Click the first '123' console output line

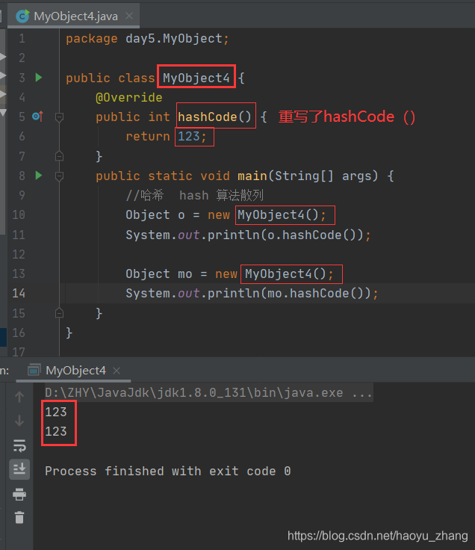point(56,412)
